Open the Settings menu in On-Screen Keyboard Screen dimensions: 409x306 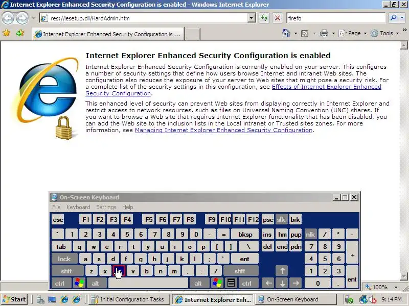[106, 207]
